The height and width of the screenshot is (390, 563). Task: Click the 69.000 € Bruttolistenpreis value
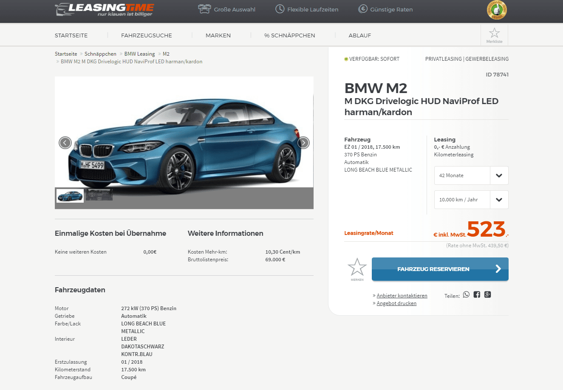275,260
